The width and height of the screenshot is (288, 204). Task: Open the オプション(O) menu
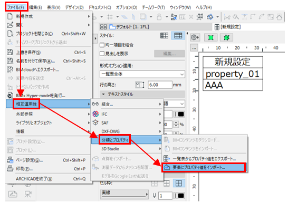[127, 7]
